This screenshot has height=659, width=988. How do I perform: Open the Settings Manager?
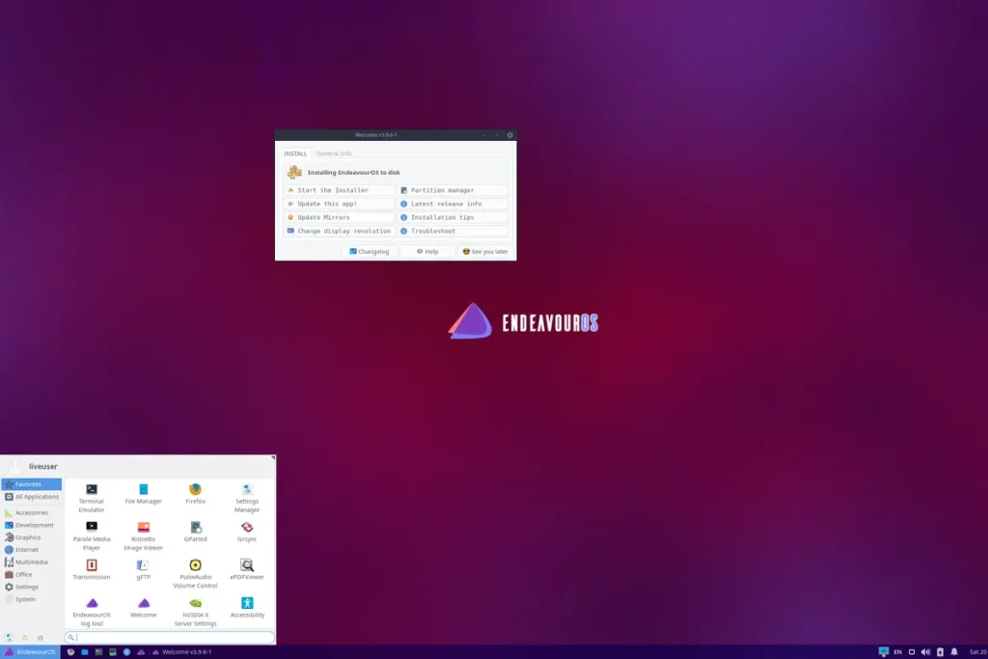[247, 492]
